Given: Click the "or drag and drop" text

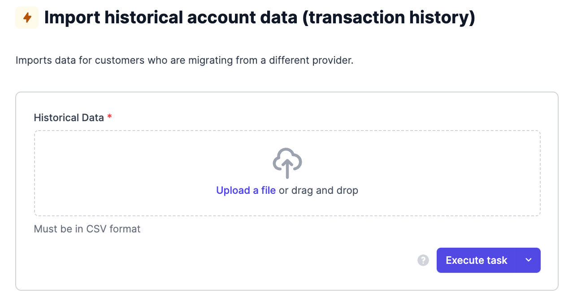Looking at the screenshot, I should click(318, 190).
